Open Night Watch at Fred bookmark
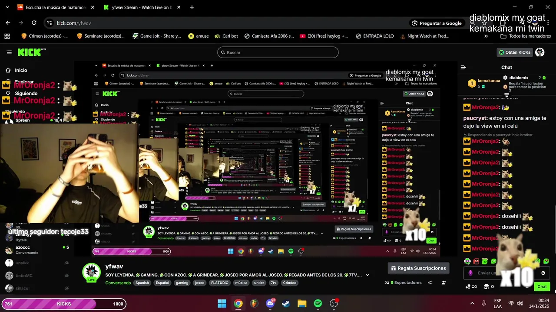Screen dimensions: 556x312 click(425, 36)
